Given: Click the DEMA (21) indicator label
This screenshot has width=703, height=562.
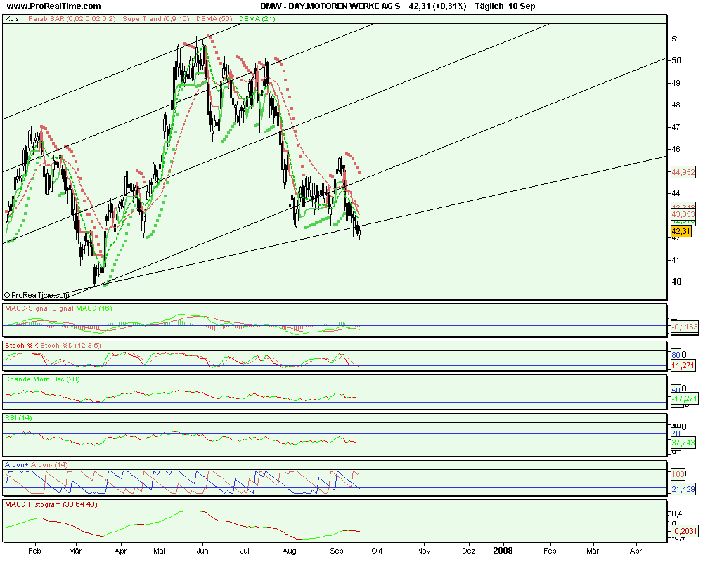Looking at the screenshot, I should coord(257,19).
